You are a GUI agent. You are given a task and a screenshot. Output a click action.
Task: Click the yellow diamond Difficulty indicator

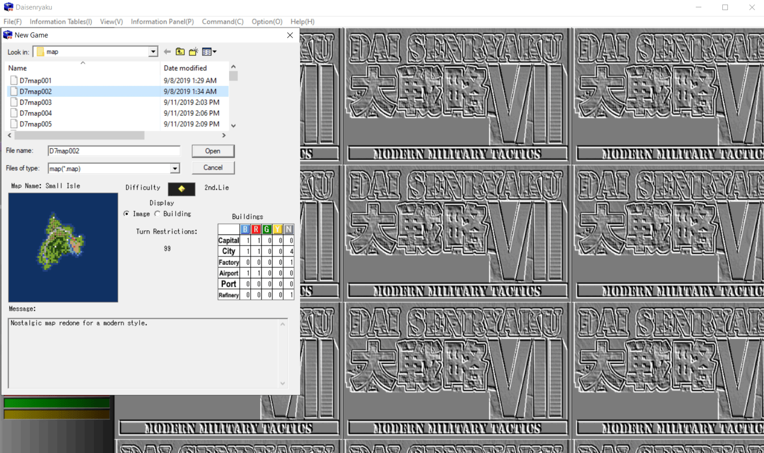(x=181, y=189)
